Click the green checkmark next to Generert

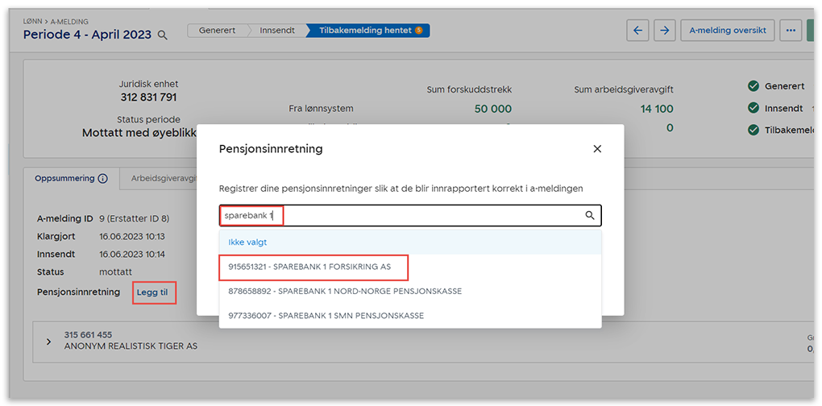753,86
